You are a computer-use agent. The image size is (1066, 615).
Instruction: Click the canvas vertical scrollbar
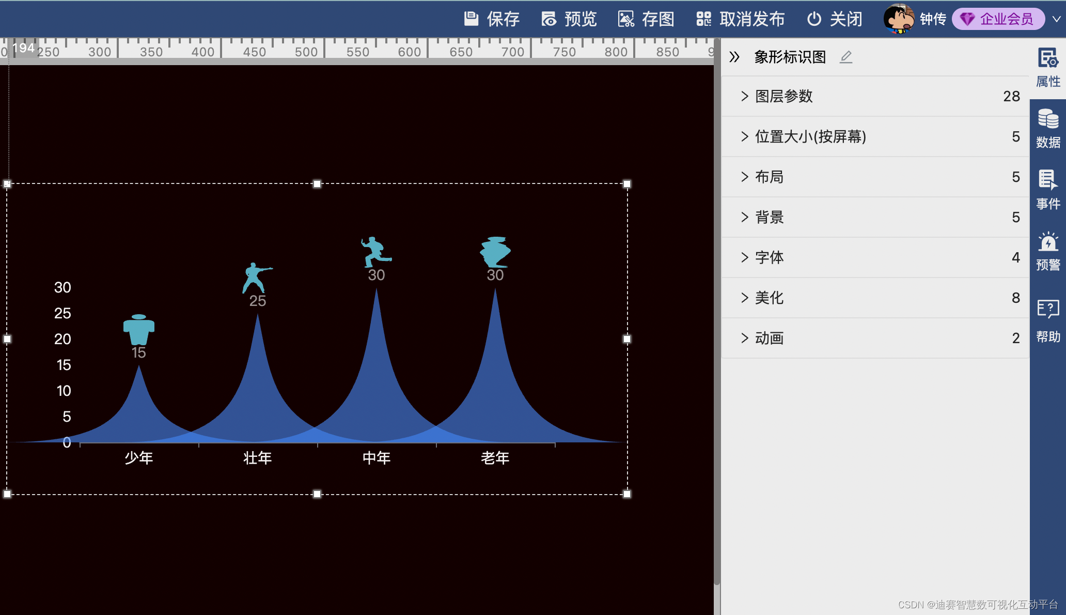coord(717,312)
